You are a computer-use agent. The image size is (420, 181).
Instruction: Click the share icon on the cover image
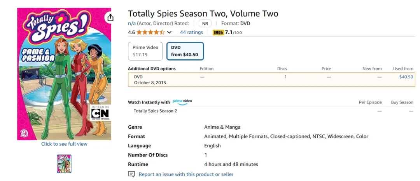coord(110,18)
